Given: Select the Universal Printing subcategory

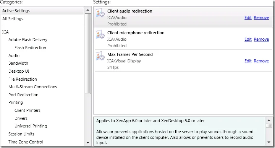Looking at the screenshot, I should 31,126.
